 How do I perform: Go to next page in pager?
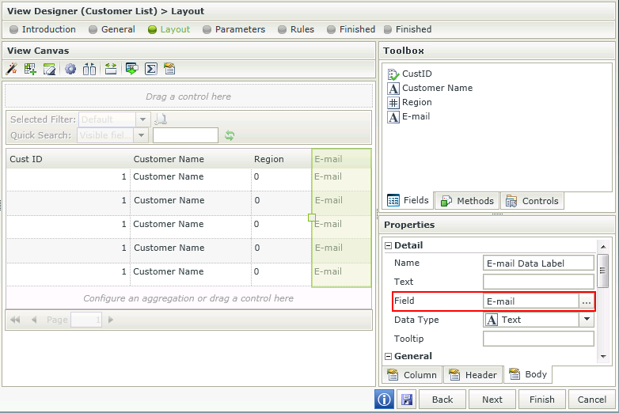(x=111, y=320)
